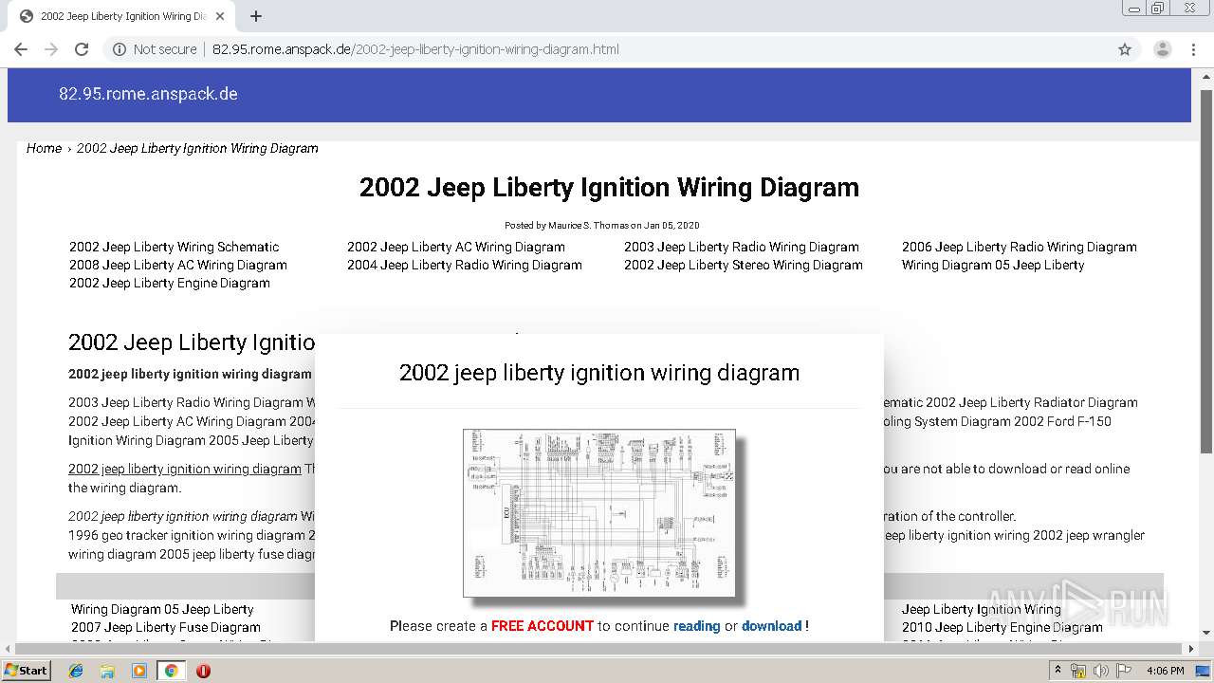
Task: Open 2006 Jeep Liberty Radio Wiring Diagram link
Action: pyautogui.click(x=1020, y=247)
